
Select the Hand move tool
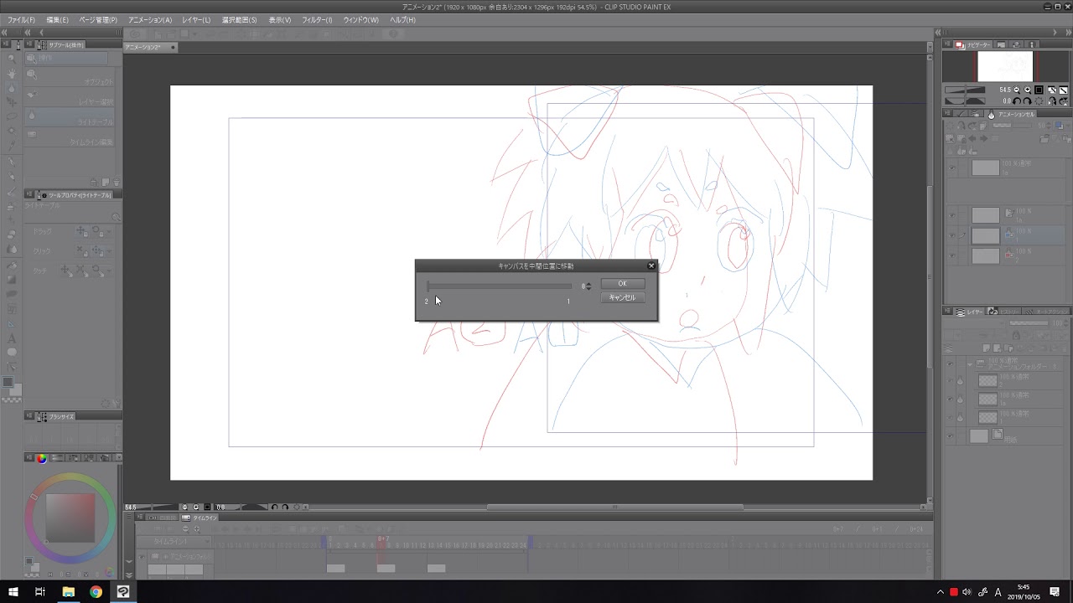click(12, 73)
